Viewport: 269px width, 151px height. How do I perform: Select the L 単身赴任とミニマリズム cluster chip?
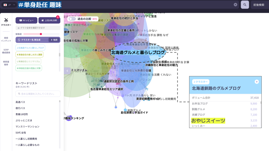pyautogui.click(x=28, y=61)
